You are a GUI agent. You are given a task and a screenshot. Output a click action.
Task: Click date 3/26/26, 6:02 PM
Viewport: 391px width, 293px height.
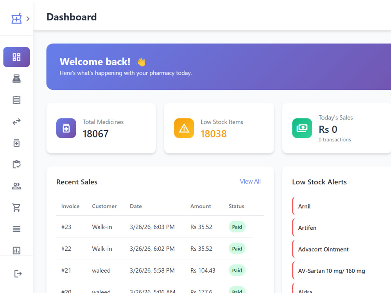pyautogui.click(x=152, y=248)
